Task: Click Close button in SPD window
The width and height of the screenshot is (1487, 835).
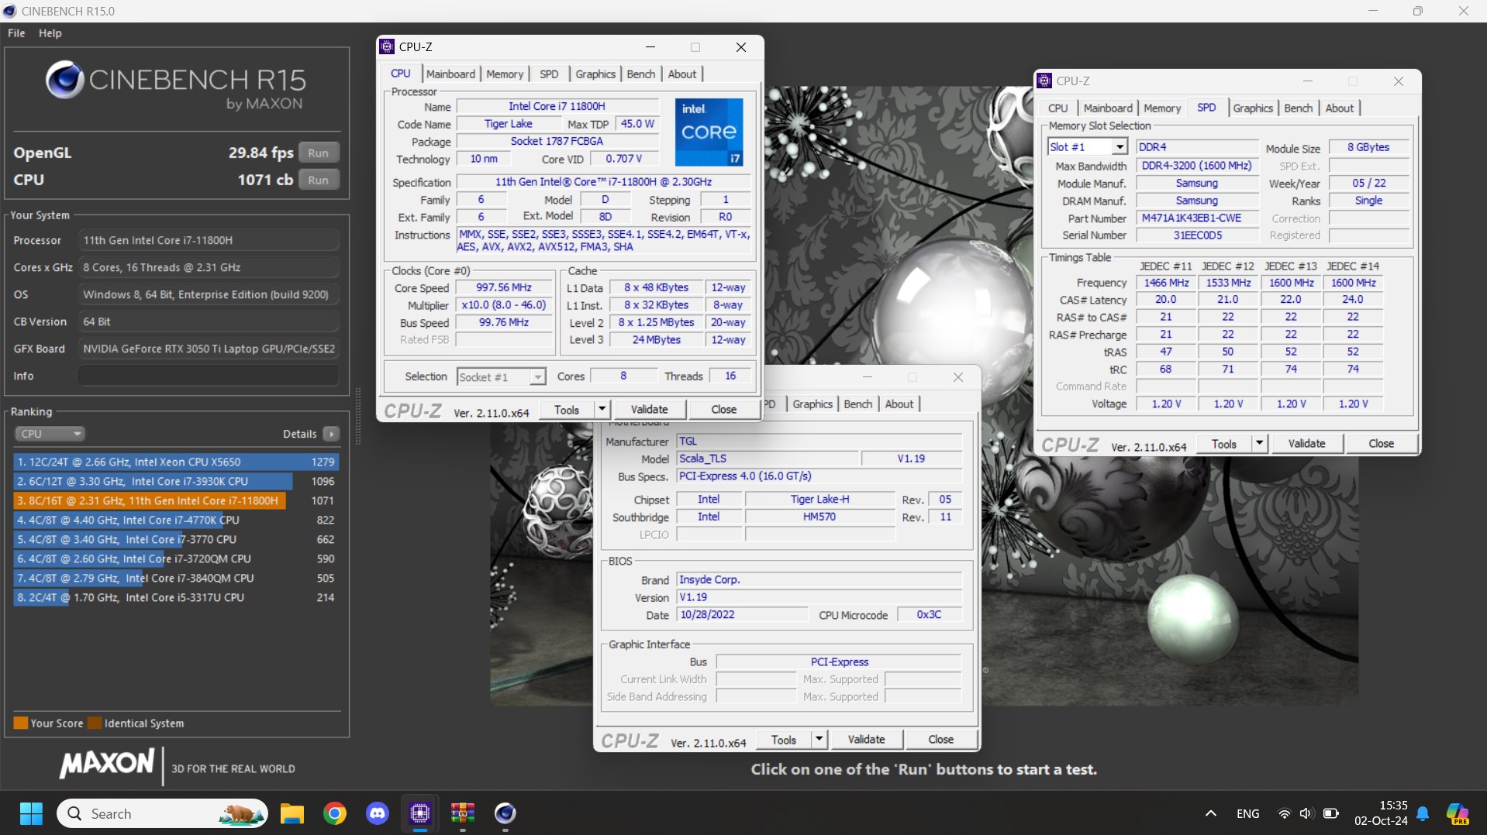Action: (x=1381, y=444)
